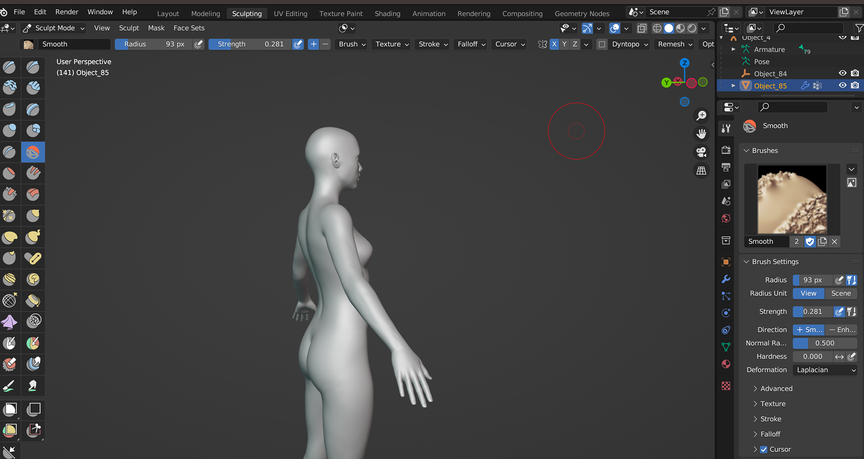Pick the Inflate brush tool

[x=9, y=130]
